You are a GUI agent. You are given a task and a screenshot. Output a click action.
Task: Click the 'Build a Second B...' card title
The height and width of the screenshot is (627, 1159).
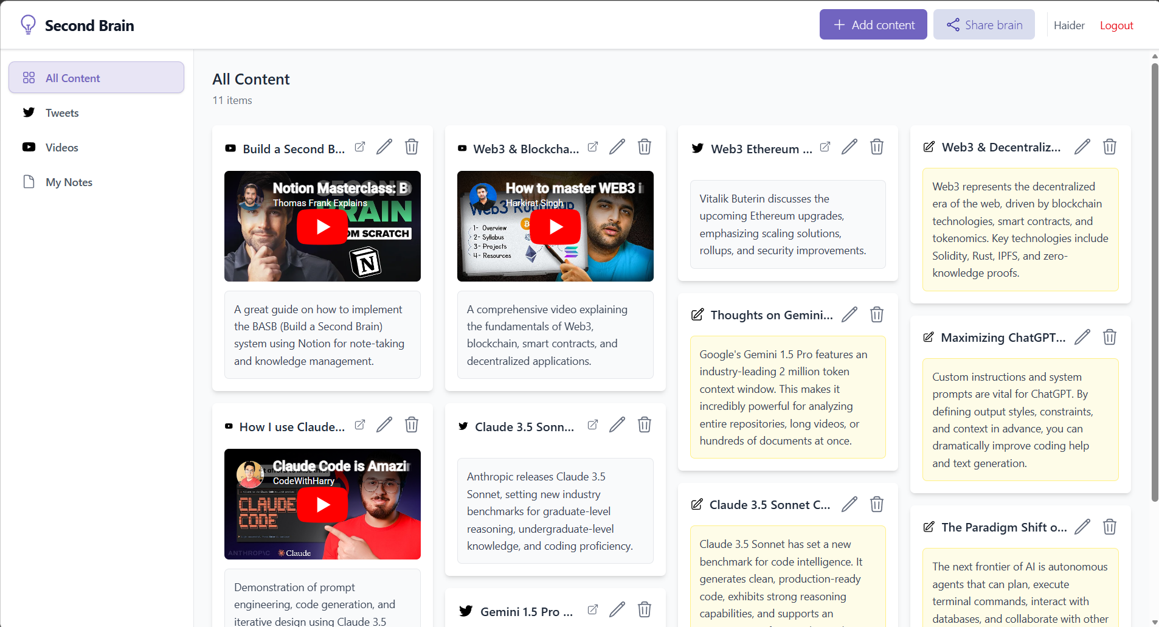294,149
